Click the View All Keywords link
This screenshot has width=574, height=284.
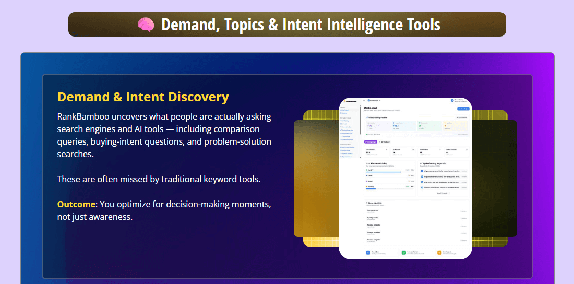[x=443, y=193]
